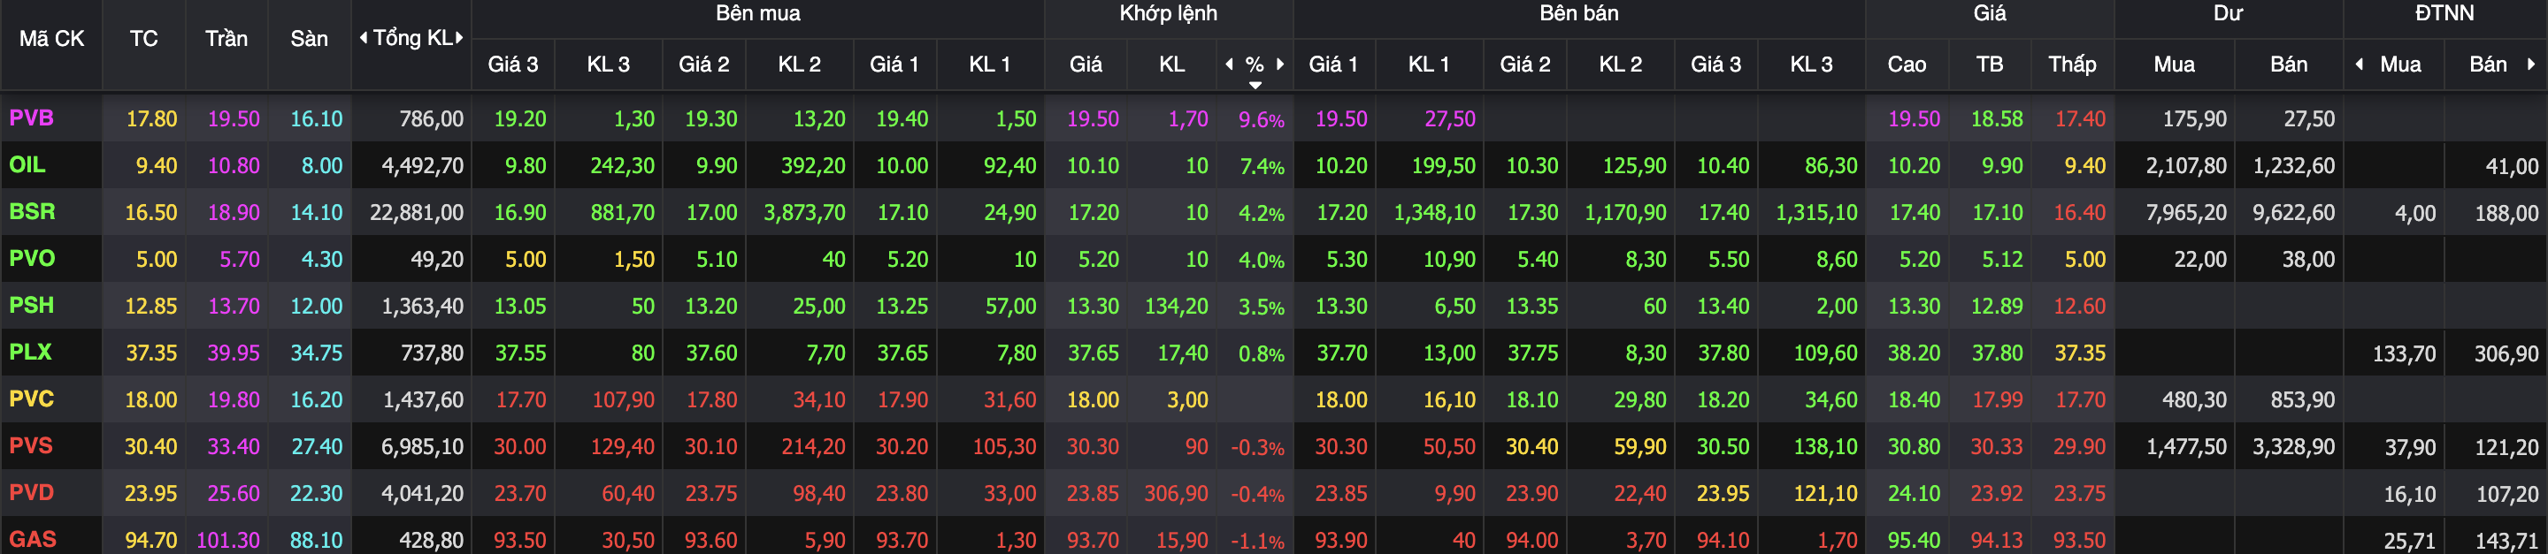Click OIL surplus buy value 2,107,80
Viewport: 2548px width, 554px height.
click(2186, 166)
